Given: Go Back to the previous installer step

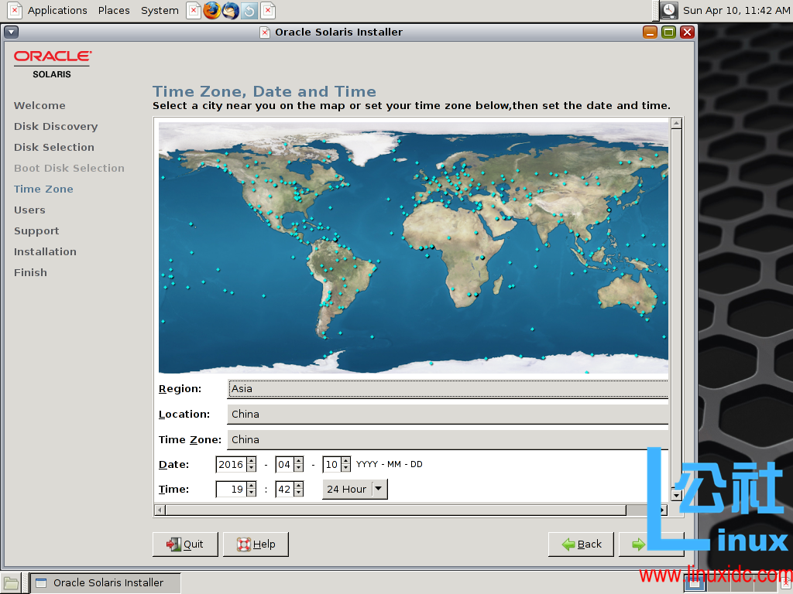Looking at the screenshot, I should 581,544.
